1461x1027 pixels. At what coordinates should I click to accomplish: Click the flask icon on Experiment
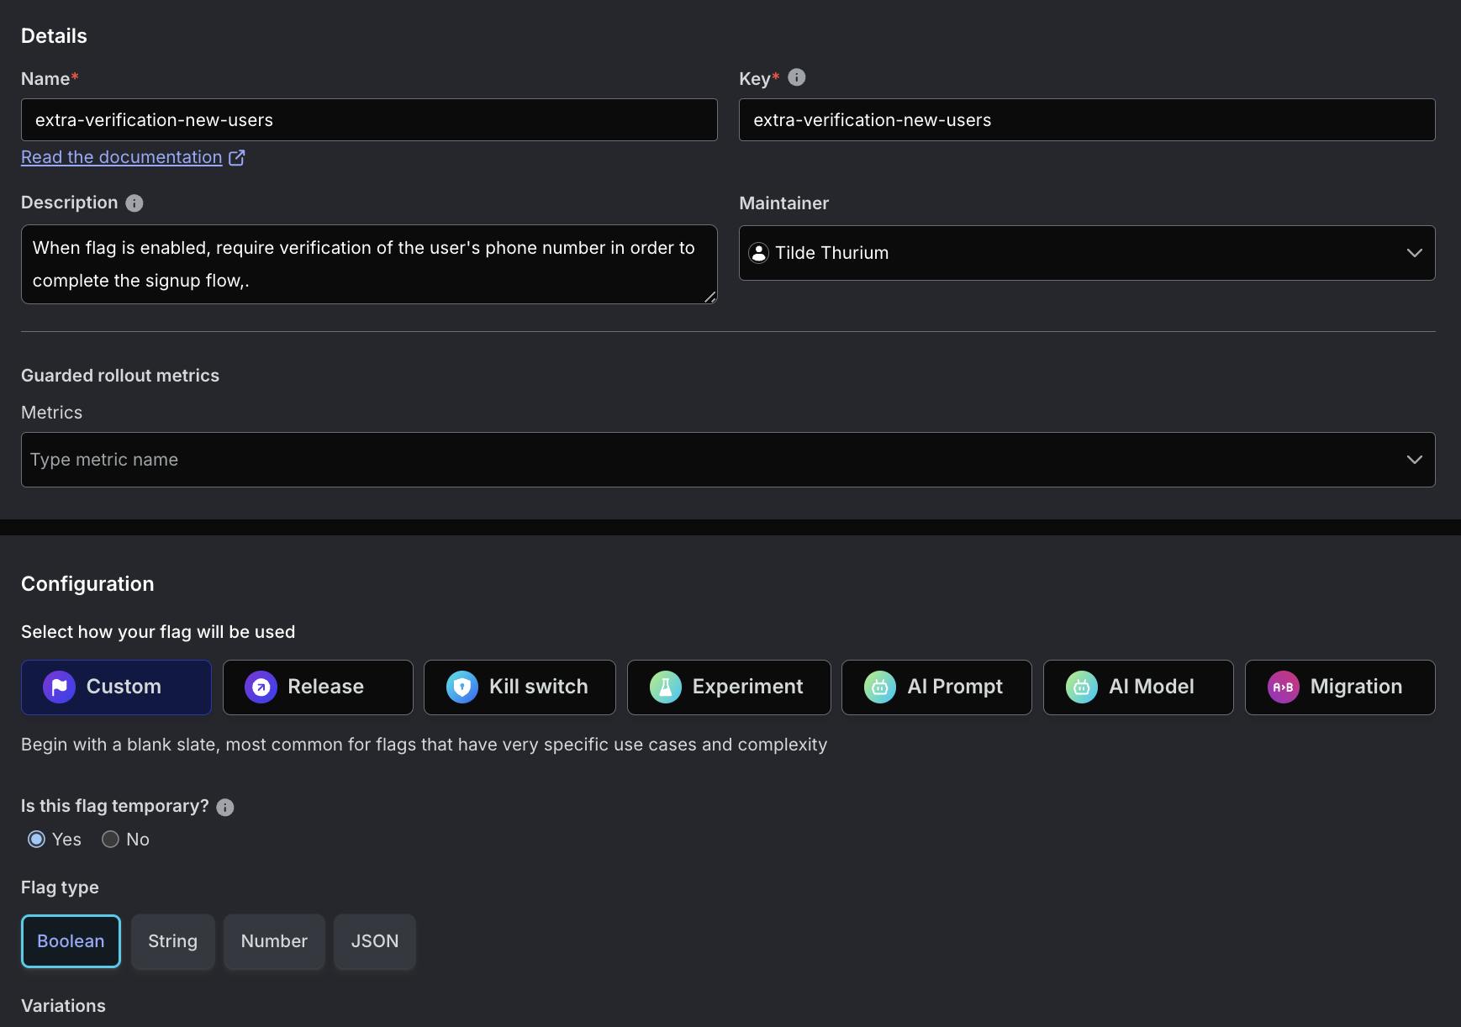click(x=666, y=687)
